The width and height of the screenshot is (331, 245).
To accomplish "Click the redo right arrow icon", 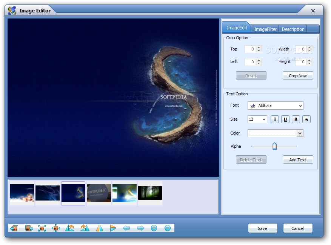I will pyautogui.click(x=141, y=228).
